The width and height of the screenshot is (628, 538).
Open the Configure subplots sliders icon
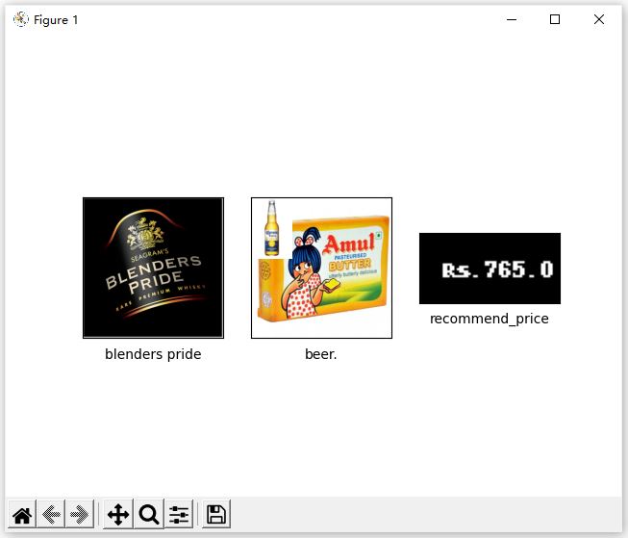[179, 514]
